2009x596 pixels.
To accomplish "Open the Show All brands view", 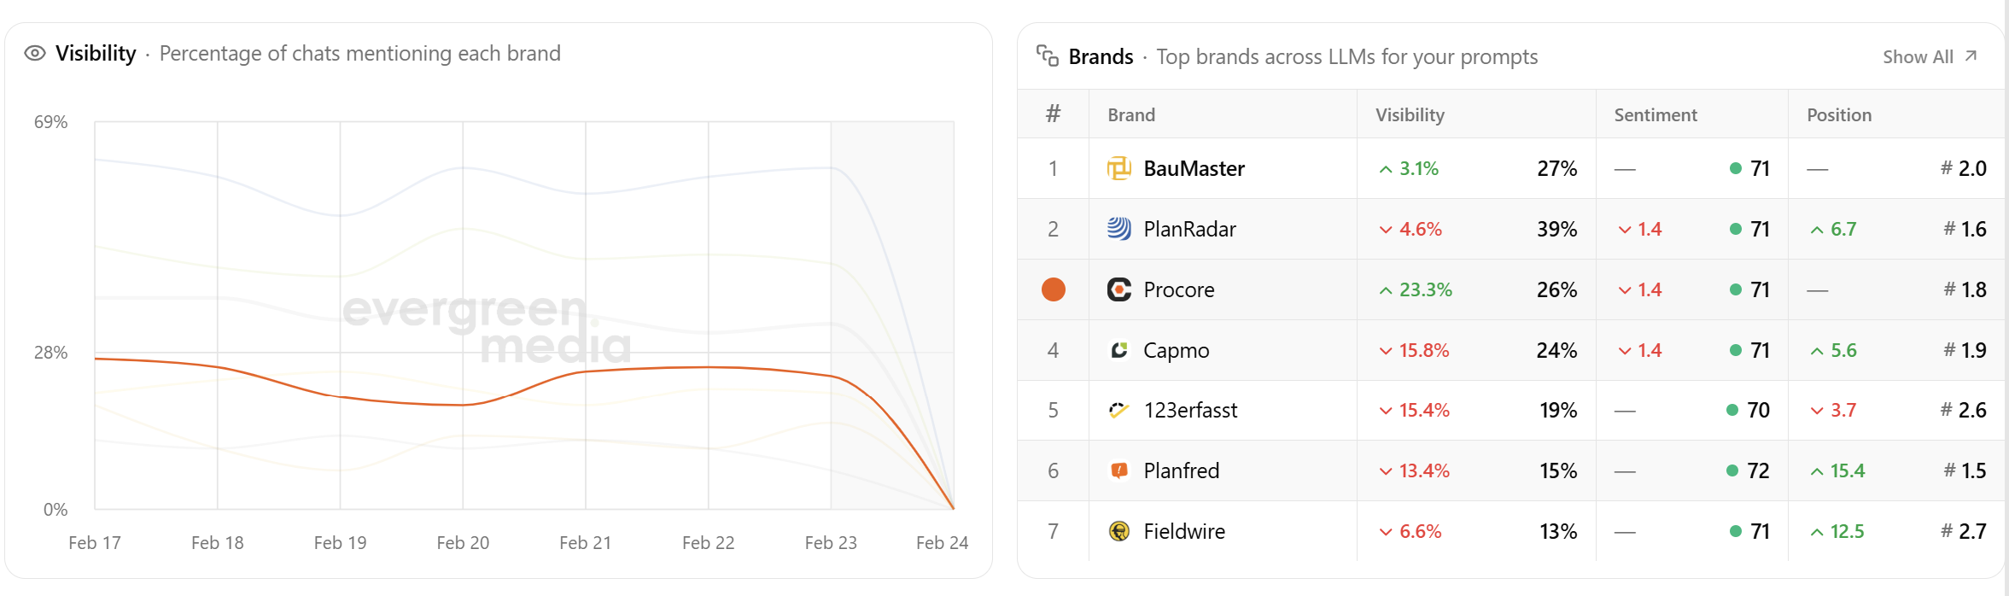I will [x=1929, y=56].
